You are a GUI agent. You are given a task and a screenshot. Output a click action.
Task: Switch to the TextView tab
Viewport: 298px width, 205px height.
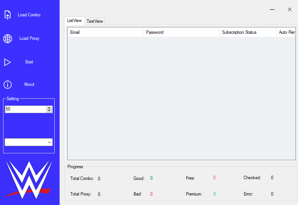coord(95,21)
